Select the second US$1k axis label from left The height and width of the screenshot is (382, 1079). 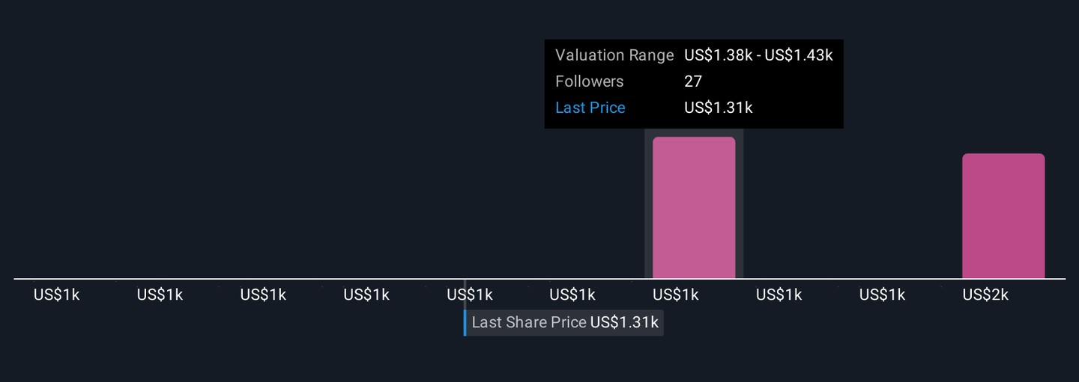pyautogui.click(x=160, y=295)
